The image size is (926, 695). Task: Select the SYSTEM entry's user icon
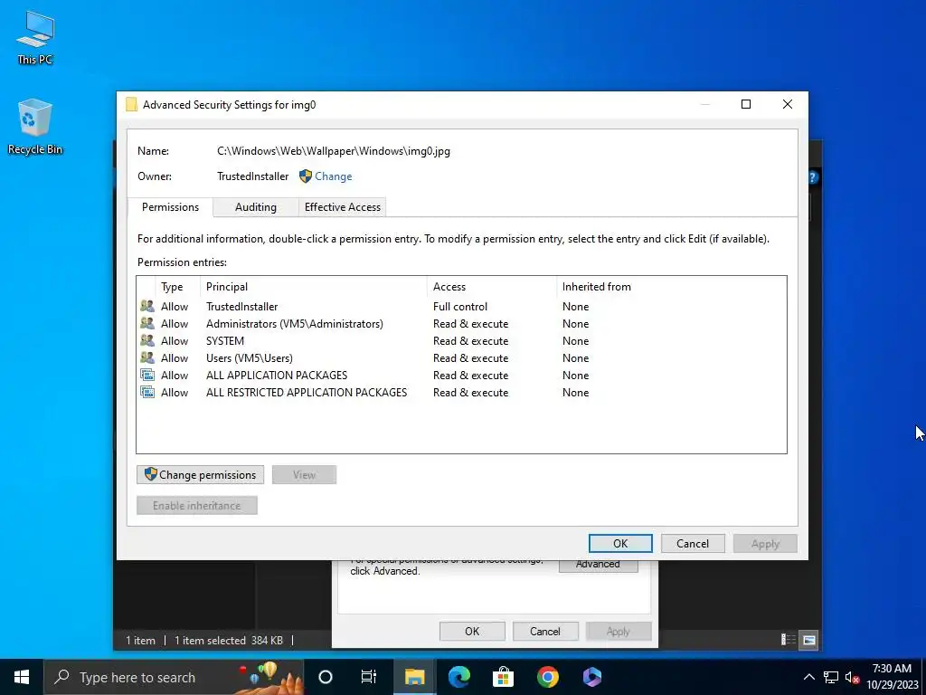(x=147, y=340)
